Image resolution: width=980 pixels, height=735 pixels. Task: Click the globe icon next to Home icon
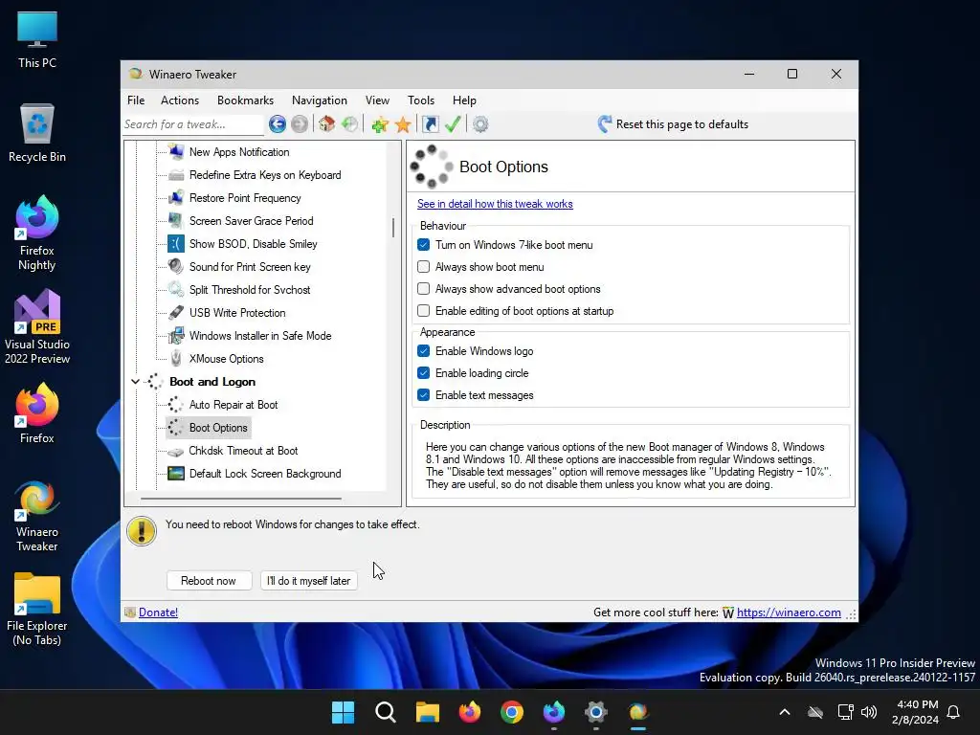[349, 124]
